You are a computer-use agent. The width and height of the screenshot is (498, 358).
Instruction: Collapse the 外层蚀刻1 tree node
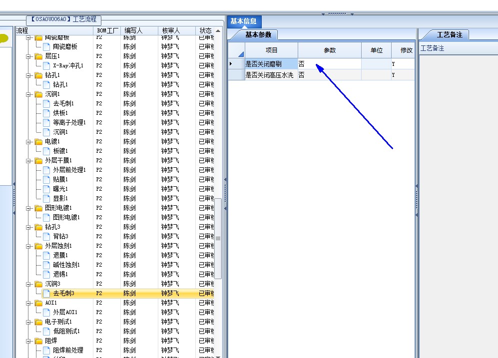(28, 246)
